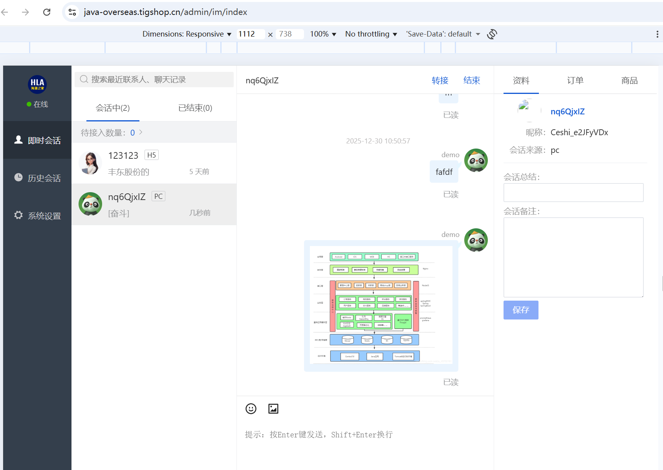The height and width of the screenshot is (470, 663).
Task: Open 历史会话 in the sidebar
Action: (38, 178)
